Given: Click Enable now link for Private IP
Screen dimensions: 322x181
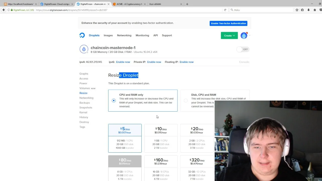Looking at the screenshot, I should (154, 62).
